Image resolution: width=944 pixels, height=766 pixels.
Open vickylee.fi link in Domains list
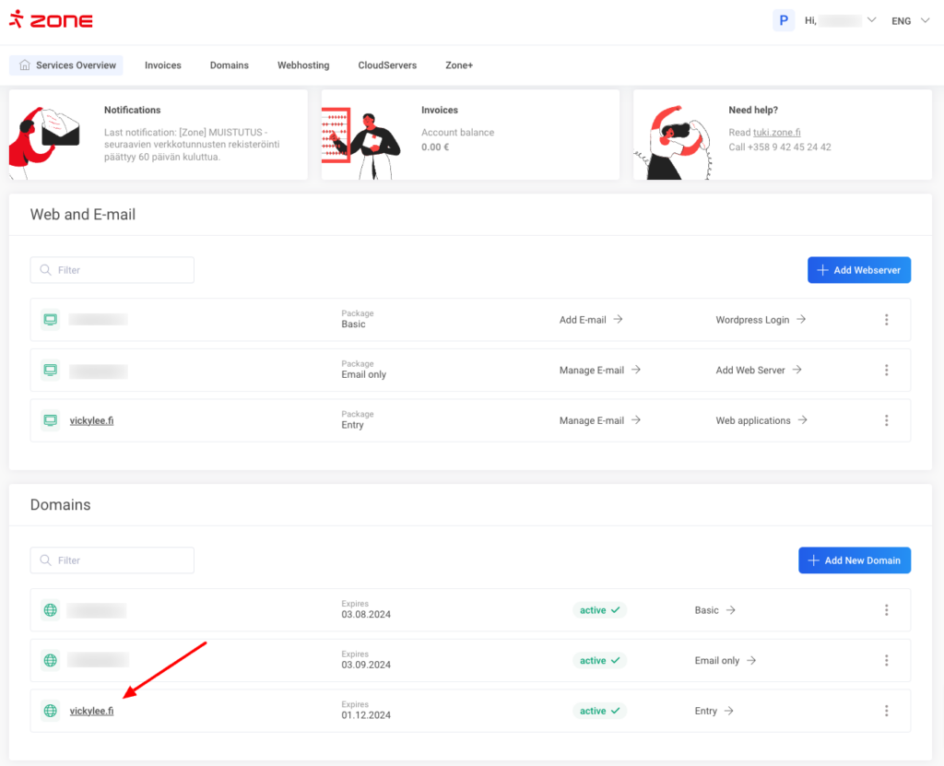(91, 711)
